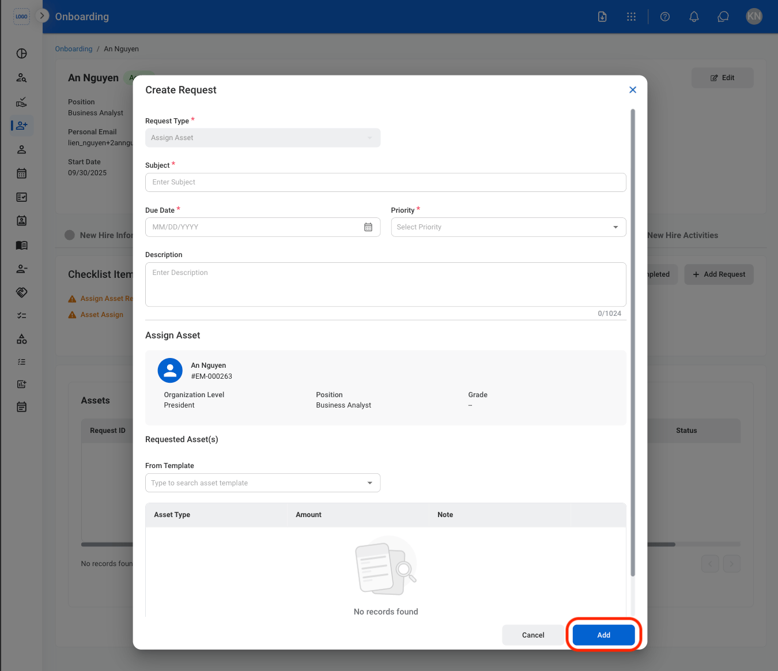Open the KN user avatar menu
The height and width of the screenshot is (671, 778).
[x=754, y=16]
